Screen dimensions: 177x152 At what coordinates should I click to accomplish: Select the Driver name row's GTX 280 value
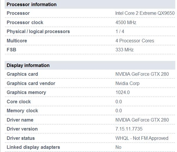pos(142,120)
